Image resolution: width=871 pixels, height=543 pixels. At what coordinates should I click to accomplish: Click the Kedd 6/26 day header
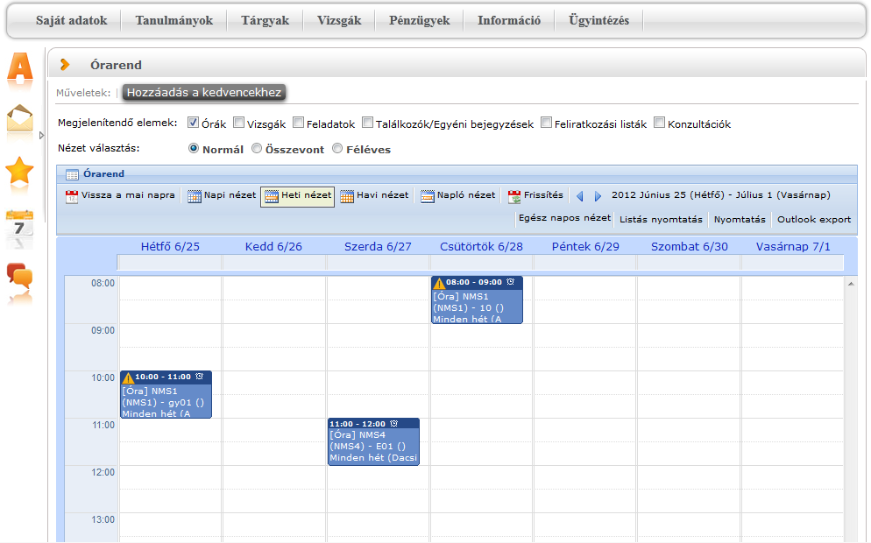(273, 246)
